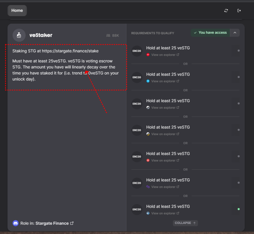Click the grey status dot in Polygon row
Screen dimensions: 254x234
[x=239, y=183]
